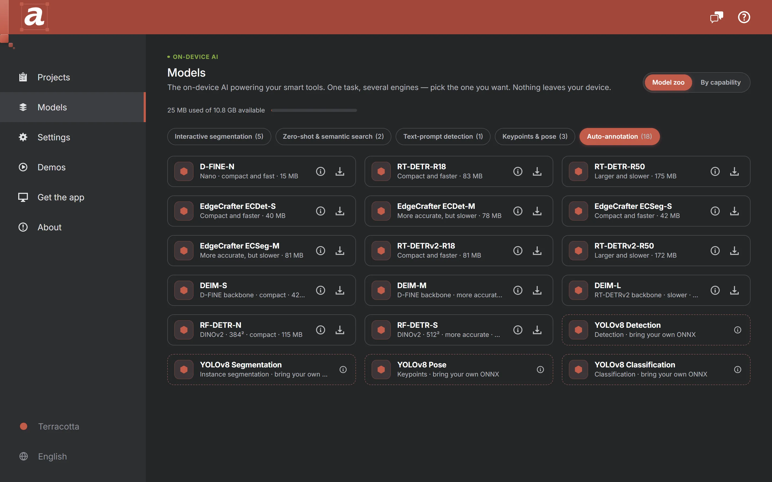Open the help question mark

click(744, 17)
